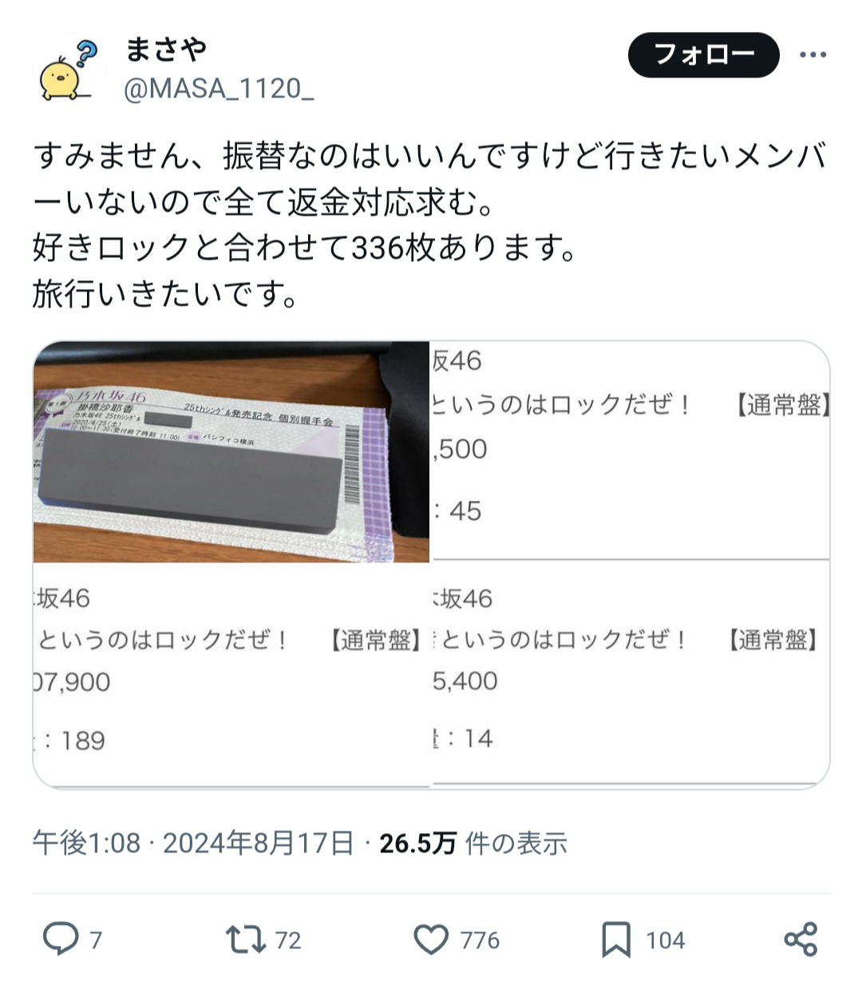Bookmark this tweet with the bookmark icon

click(x=616, y=939)
